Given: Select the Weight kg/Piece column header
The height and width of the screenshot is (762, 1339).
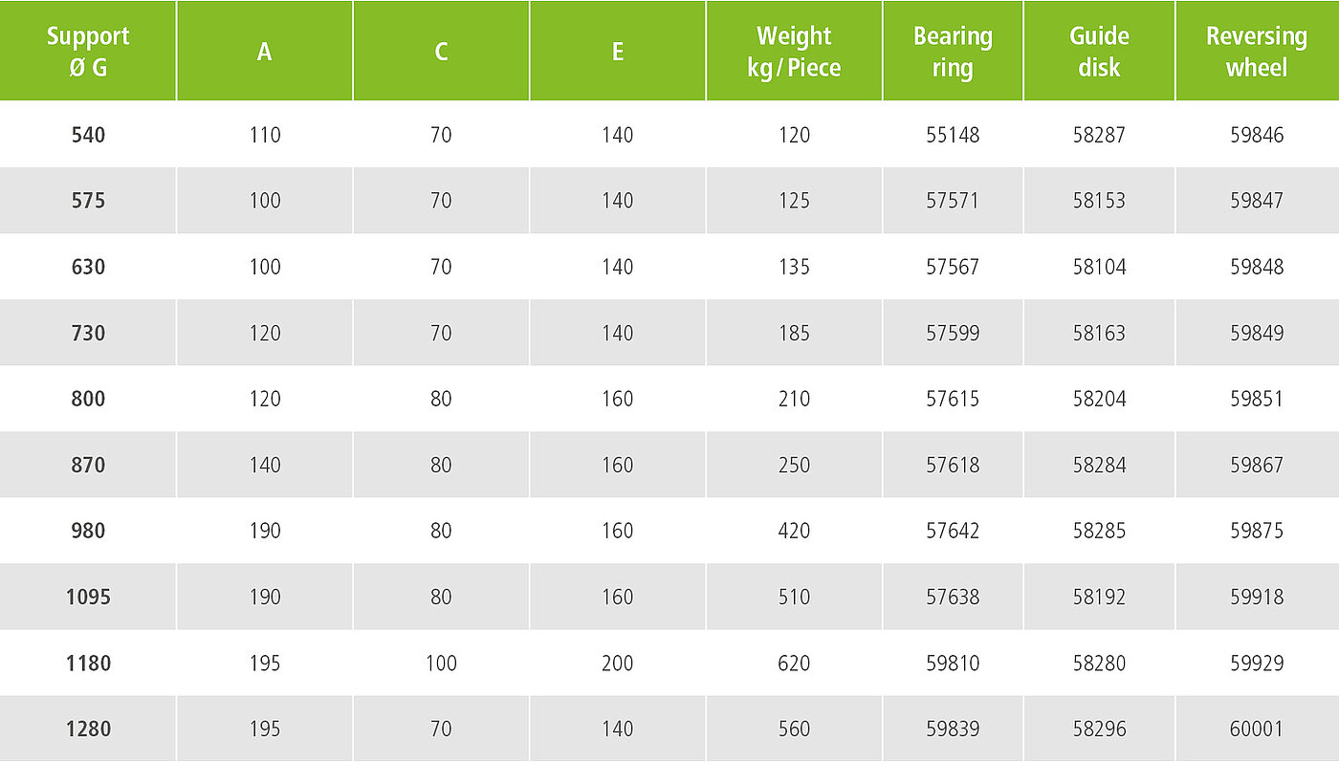Looking at the screenshot, I should coord(794,52).
